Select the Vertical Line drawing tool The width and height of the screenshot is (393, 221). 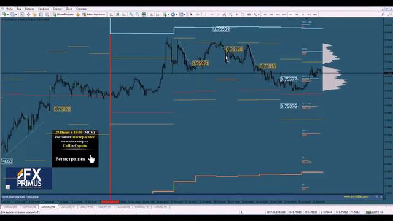pos(206,15)
